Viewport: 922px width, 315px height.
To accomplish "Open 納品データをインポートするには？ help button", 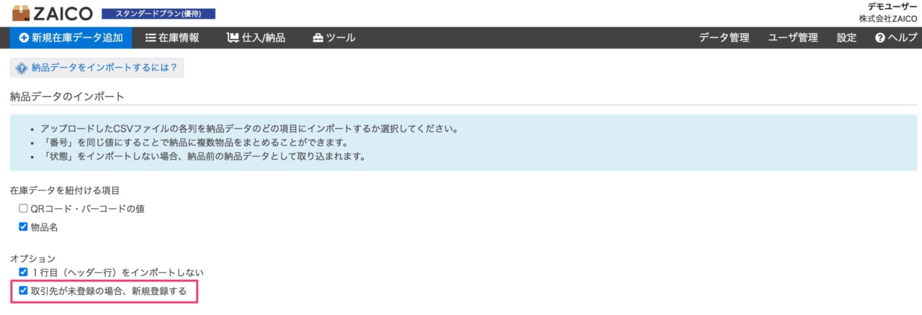I will coord(97,68).
